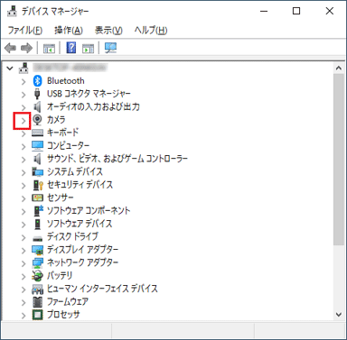Click the ヒューマン インターフェイス デバイス icon

pyautogui.click(x=37, y=289)
